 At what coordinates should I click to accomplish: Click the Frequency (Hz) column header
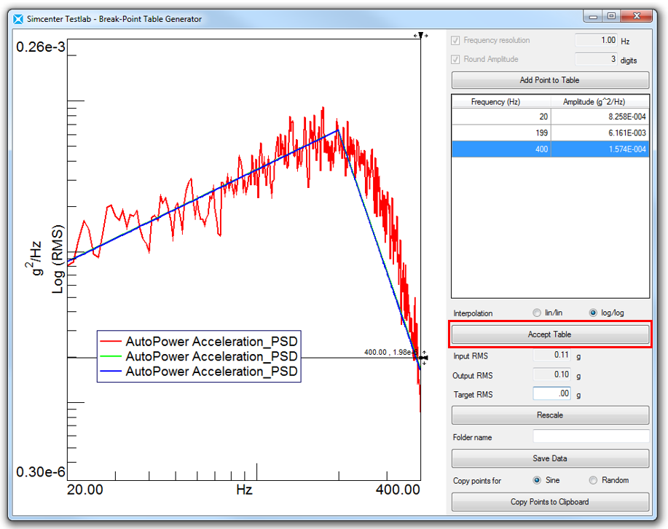pos(500,102)
